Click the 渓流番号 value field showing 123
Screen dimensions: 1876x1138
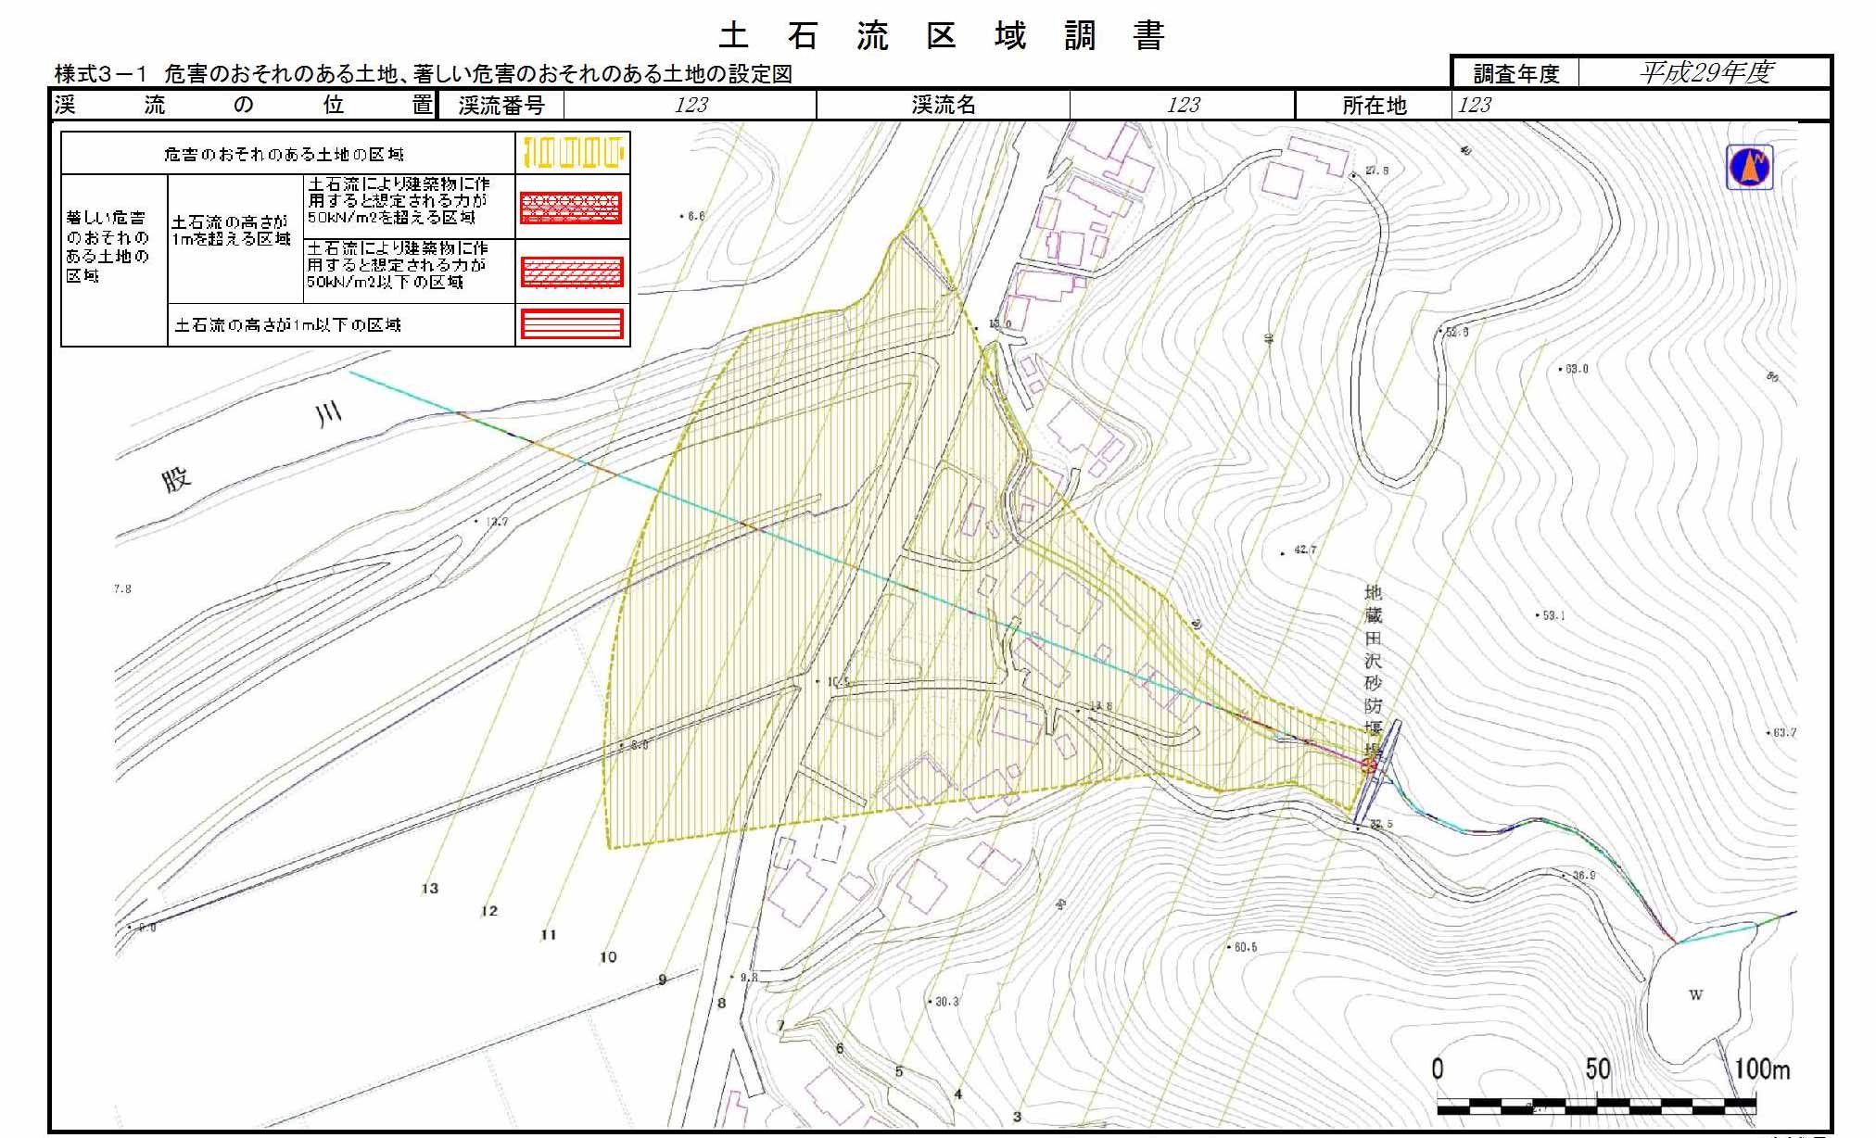pyautogui.click(x=691, y=105)
